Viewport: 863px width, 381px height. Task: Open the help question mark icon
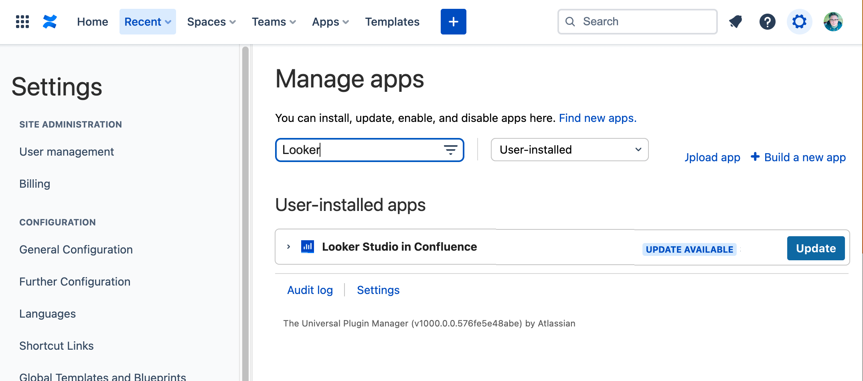pos(767,22)
